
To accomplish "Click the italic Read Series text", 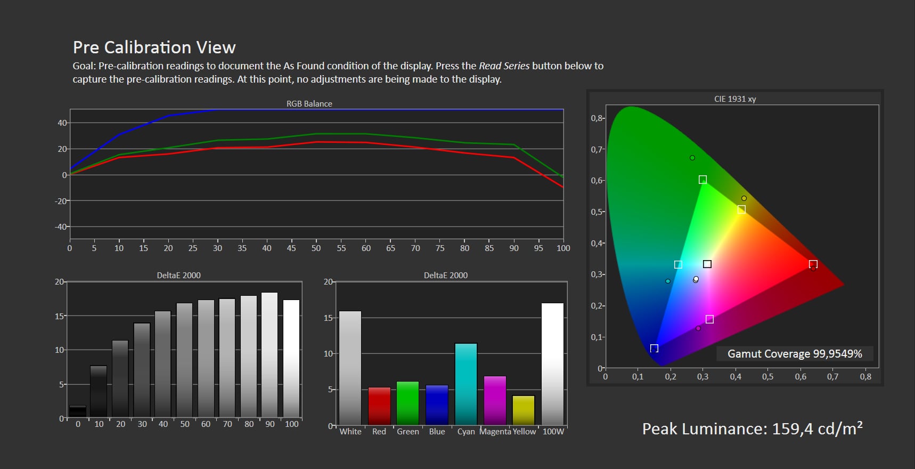I will pyautogui.click(x=504, y=66).
